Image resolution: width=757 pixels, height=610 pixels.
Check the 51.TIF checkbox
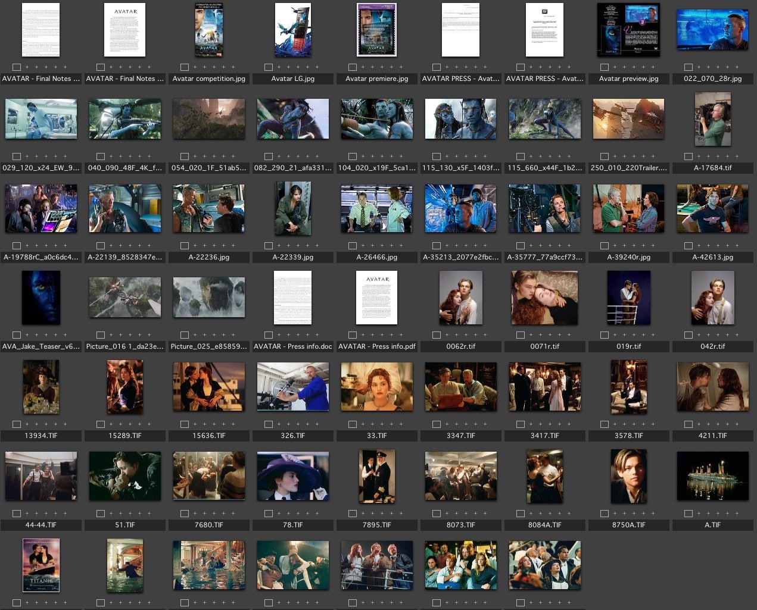pos(101,514)
